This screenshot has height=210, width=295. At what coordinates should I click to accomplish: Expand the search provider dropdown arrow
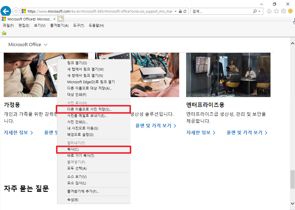pyautogui.click(x=260, y=11)
